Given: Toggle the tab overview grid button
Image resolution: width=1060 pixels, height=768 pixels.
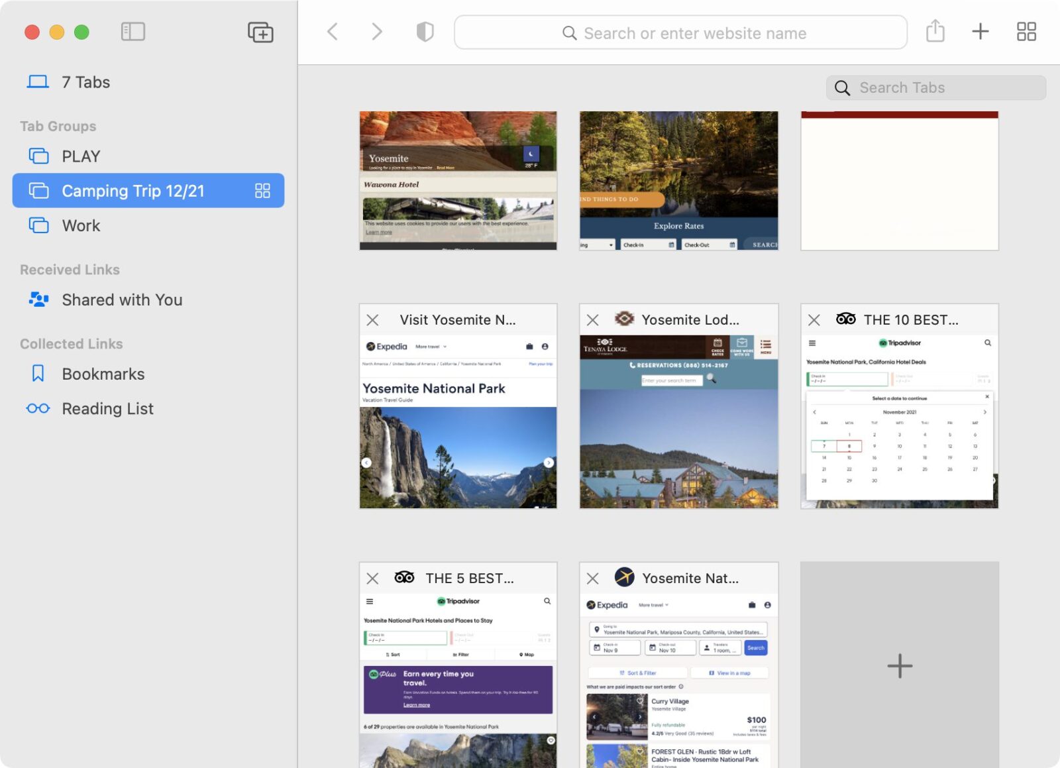Looking at the screenshot, I should [1026, 31].
